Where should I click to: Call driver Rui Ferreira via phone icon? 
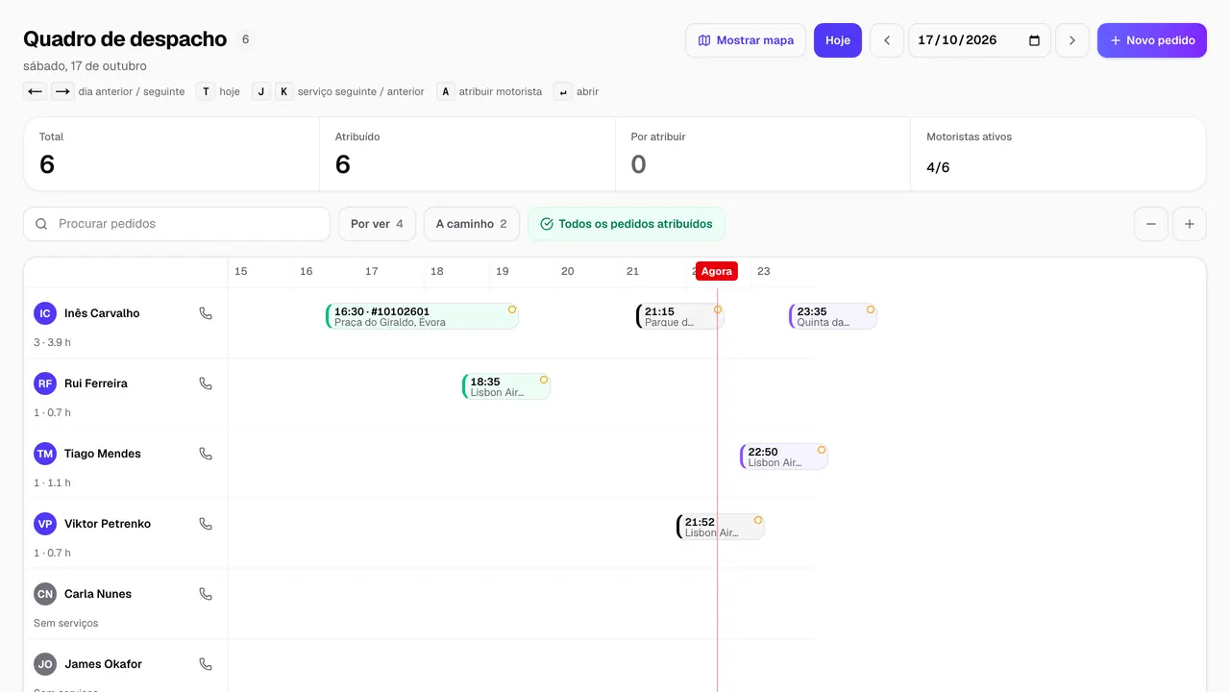tap(206, 383)
